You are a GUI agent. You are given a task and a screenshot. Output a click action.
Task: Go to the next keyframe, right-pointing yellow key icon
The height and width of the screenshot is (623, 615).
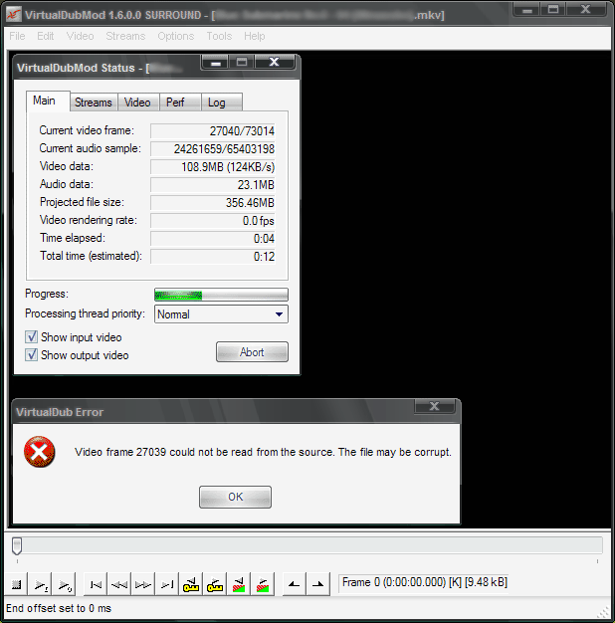[215, 584]
